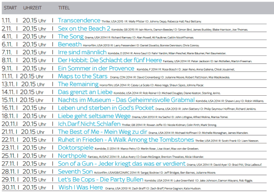Click the TITEL column header

point(64,8)
